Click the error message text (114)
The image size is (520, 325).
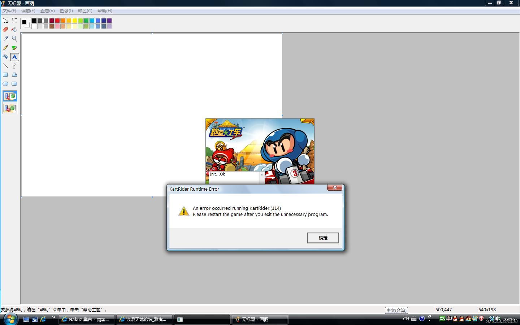point(237,208)
